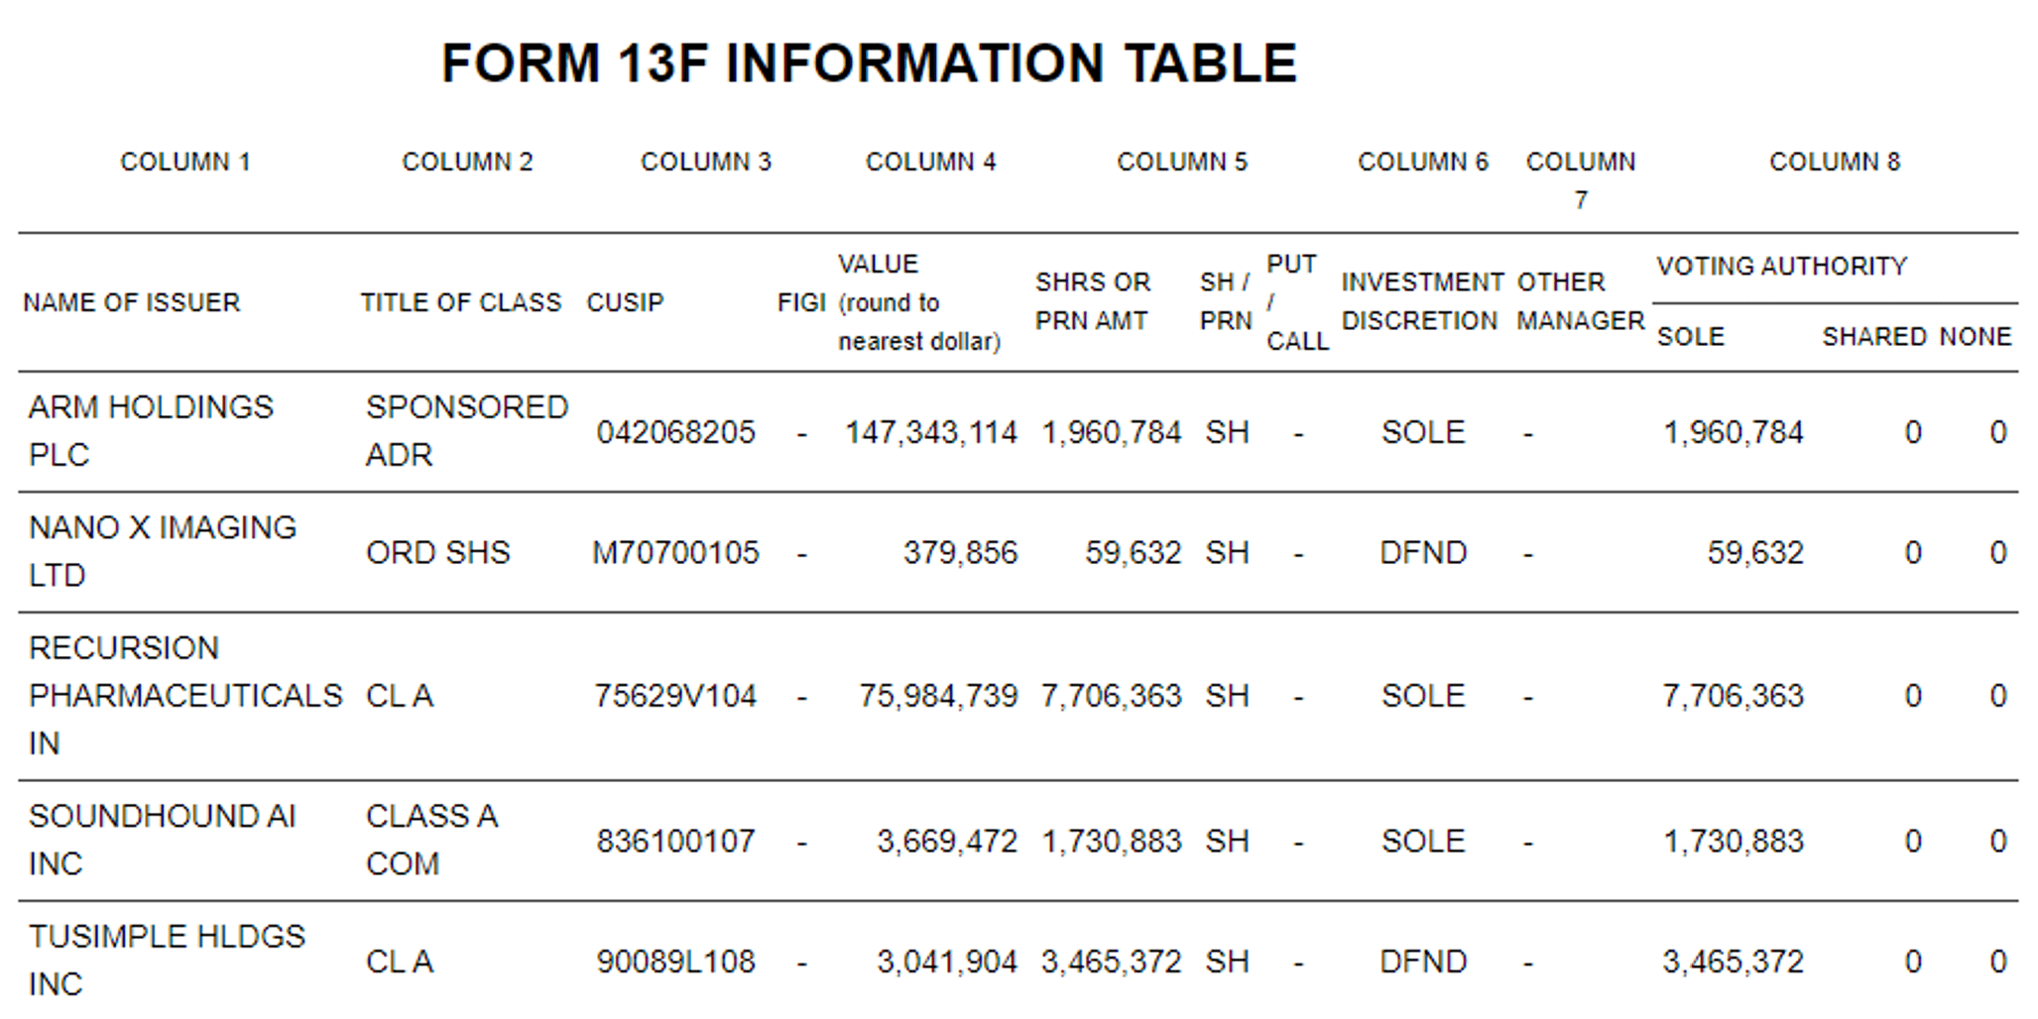Click the OTHER MANAGER column header

[x=1580, y=301]
